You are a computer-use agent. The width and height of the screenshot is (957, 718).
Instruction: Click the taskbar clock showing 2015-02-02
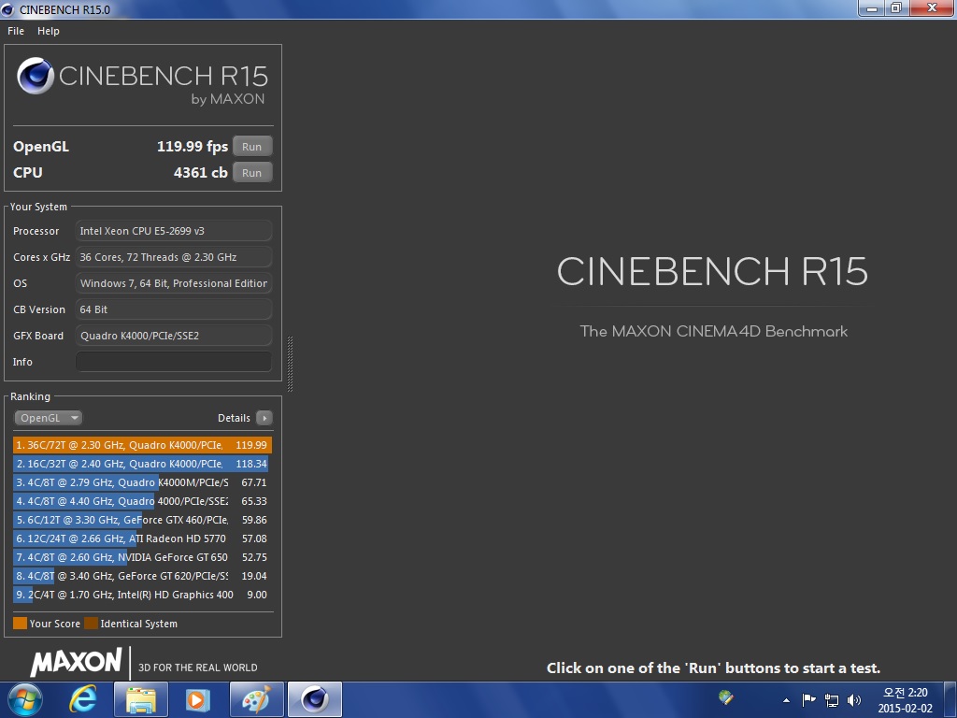tap(905, 700)
